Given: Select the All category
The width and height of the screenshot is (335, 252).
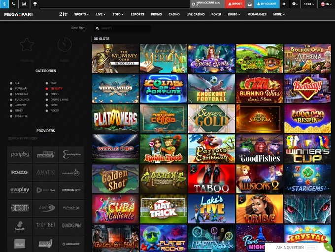Looking at the screenshot, I should (14, 83).
